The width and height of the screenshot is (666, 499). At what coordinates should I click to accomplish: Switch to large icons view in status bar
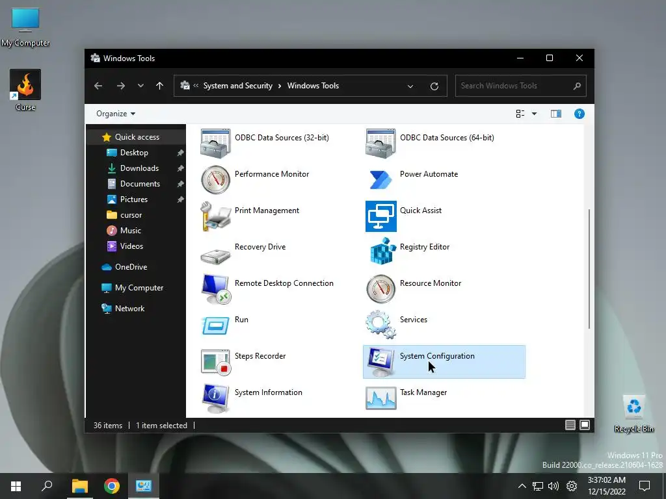(x=585, y=425)
